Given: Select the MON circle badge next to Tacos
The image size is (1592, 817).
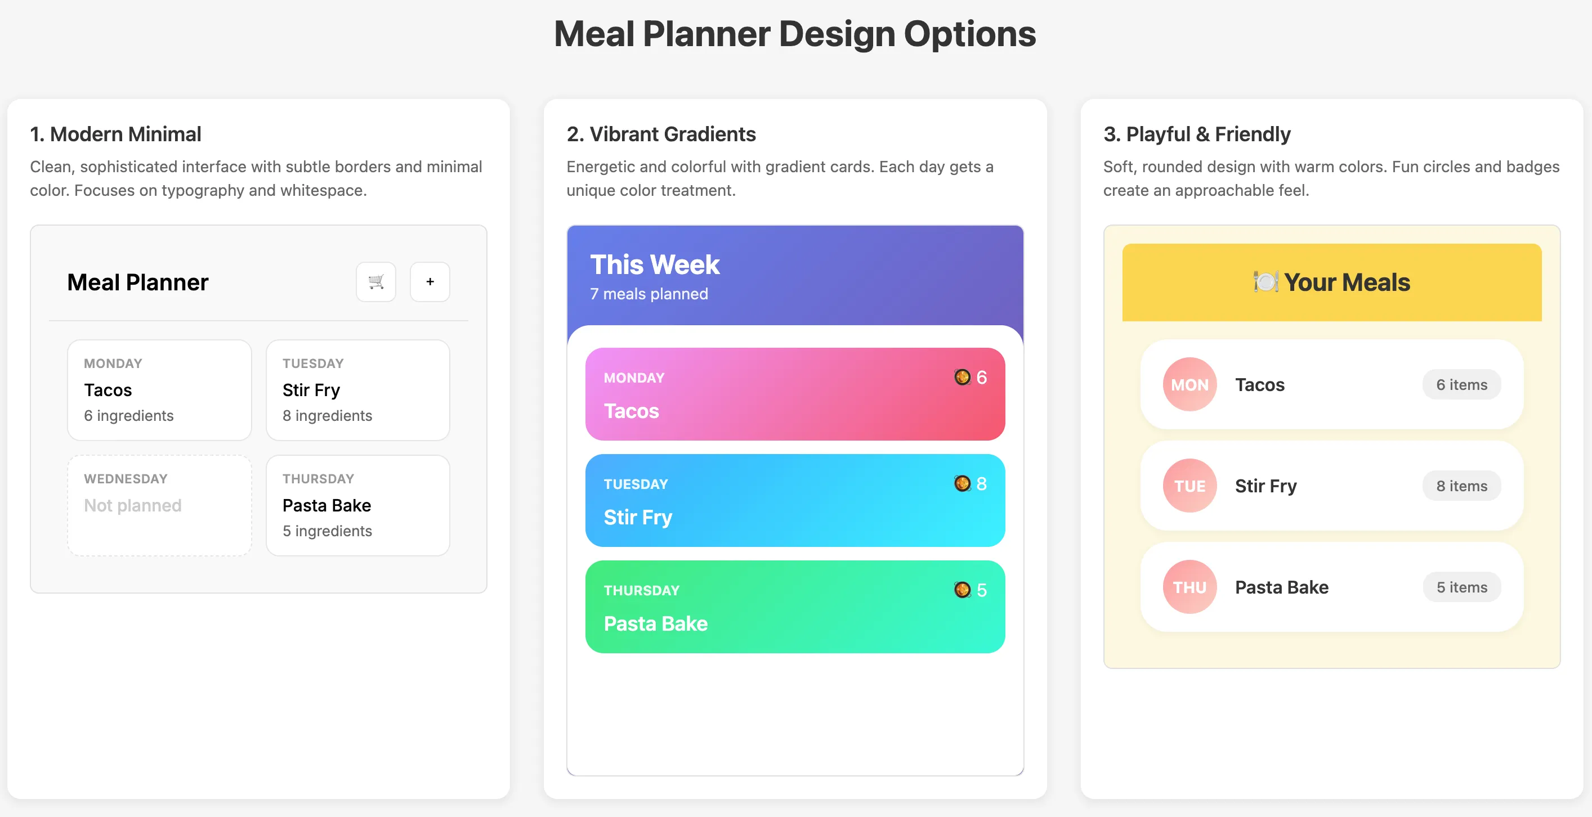Looking at the screenshot, I should pyautogui.click(x=1189, y=384).
